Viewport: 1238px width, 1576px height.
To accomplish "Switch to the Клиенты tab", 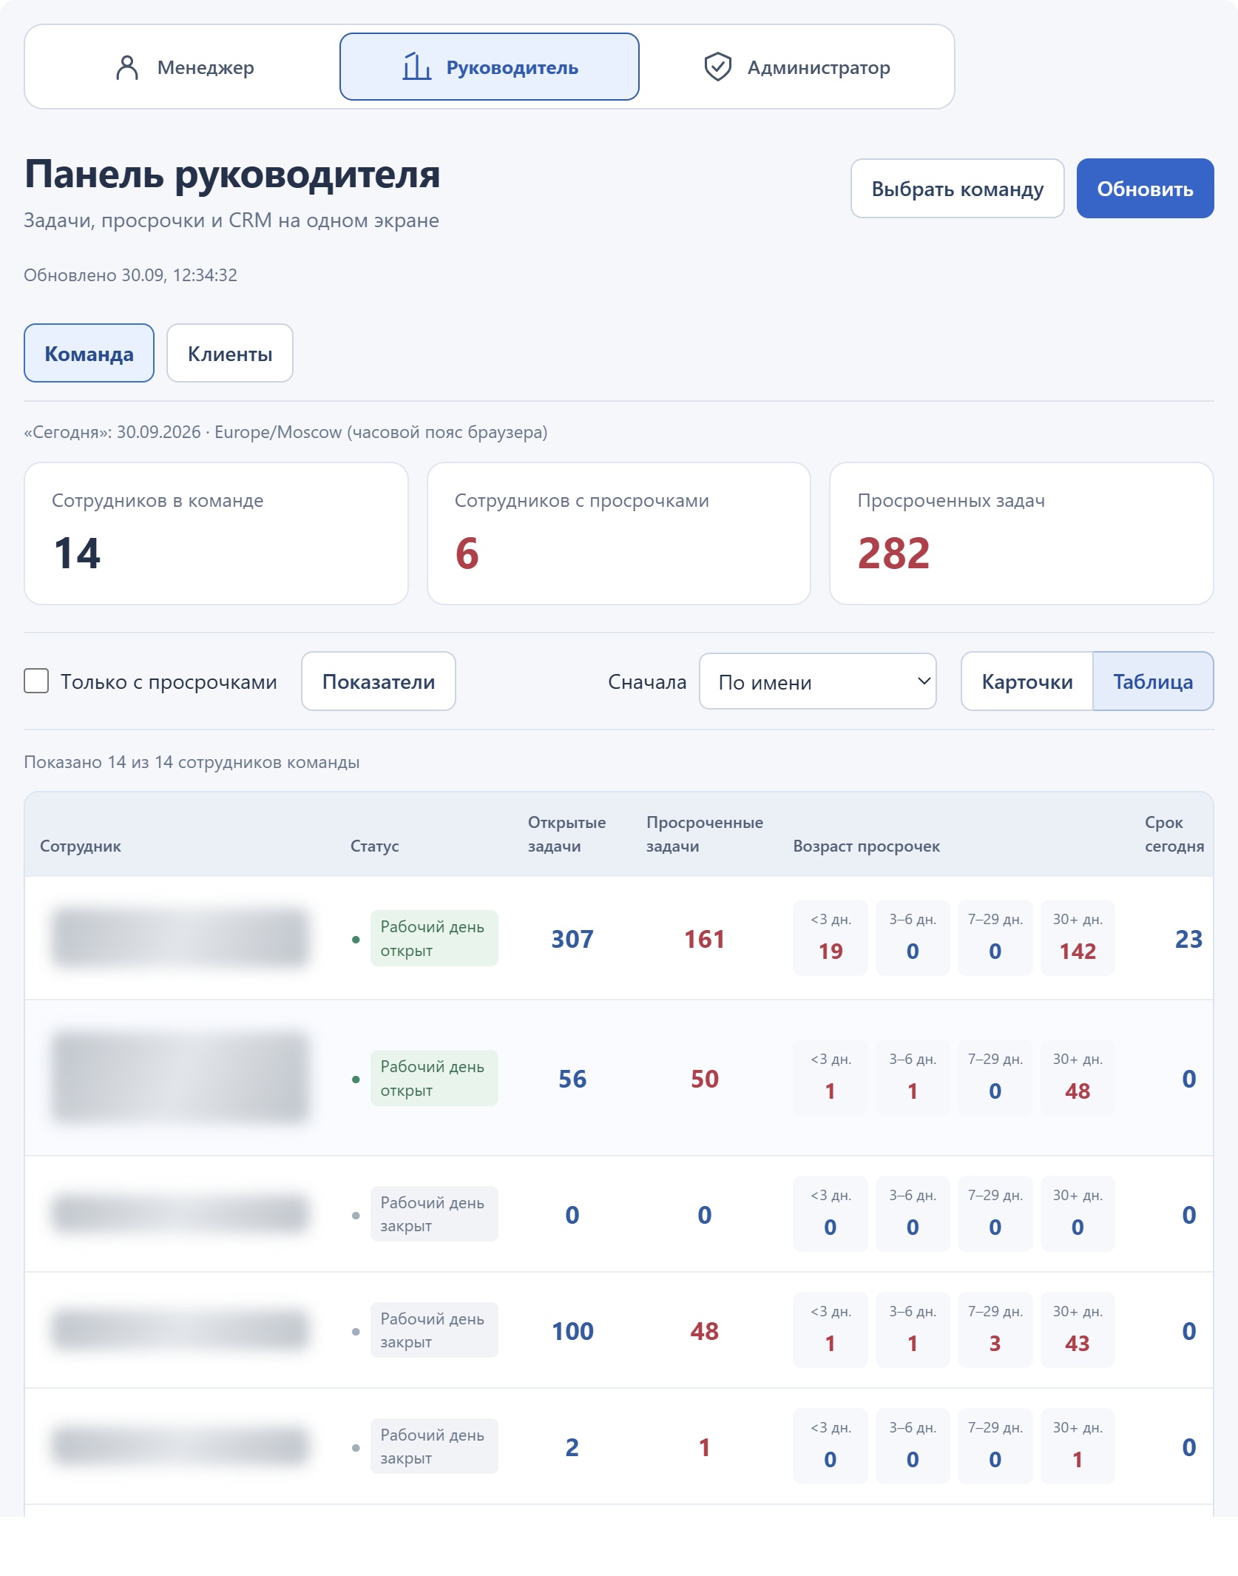I will point(230,354).
